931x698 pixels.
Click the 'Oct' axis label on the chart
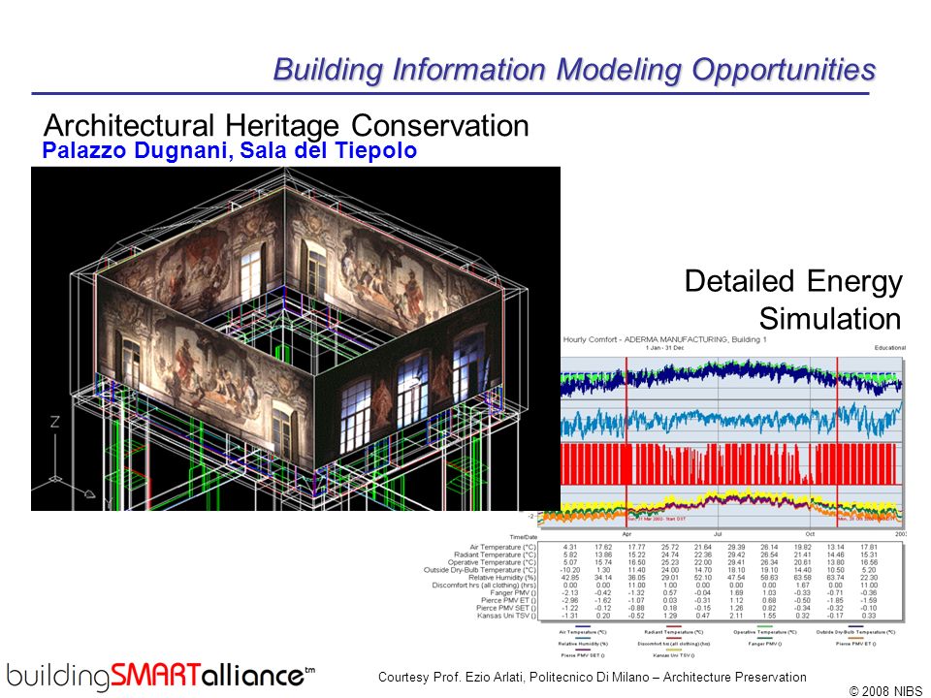coord(810,534)
